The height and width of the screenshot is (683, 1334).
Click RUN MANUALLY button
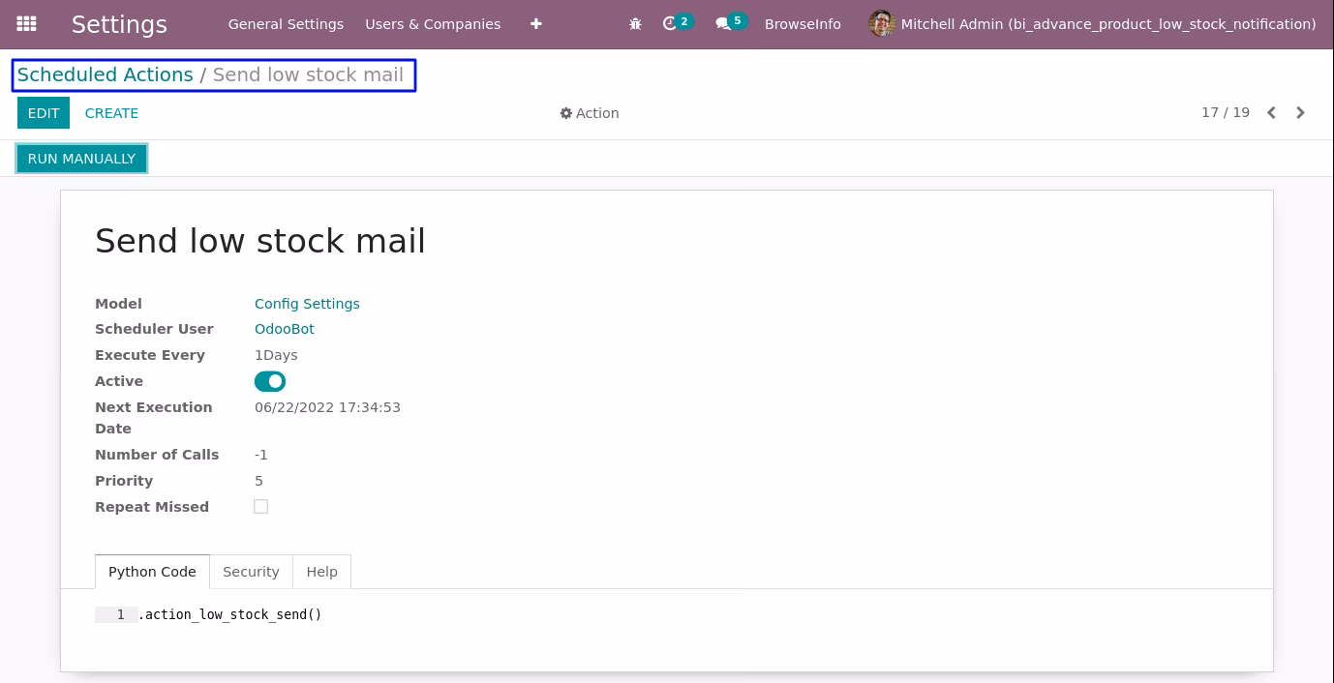click(81, 159)
